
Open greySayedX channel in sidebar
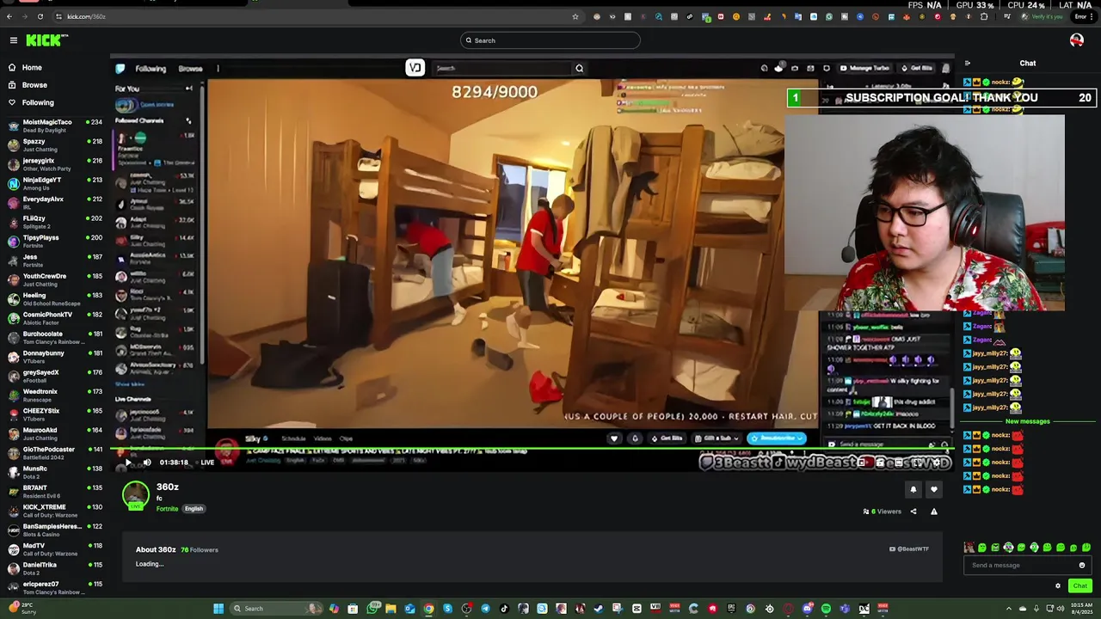pyautogui.click(x=53, y=376)
